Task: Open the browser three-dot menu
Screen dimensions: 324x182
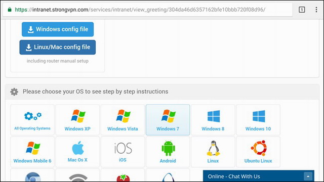Action: [316, 10]
